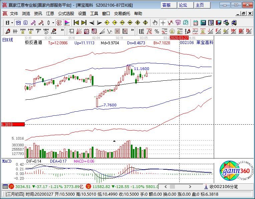The height and width of the screenshot is (199, 255).
Task: Jump to the first bar icon
Action: click(76, 23)
